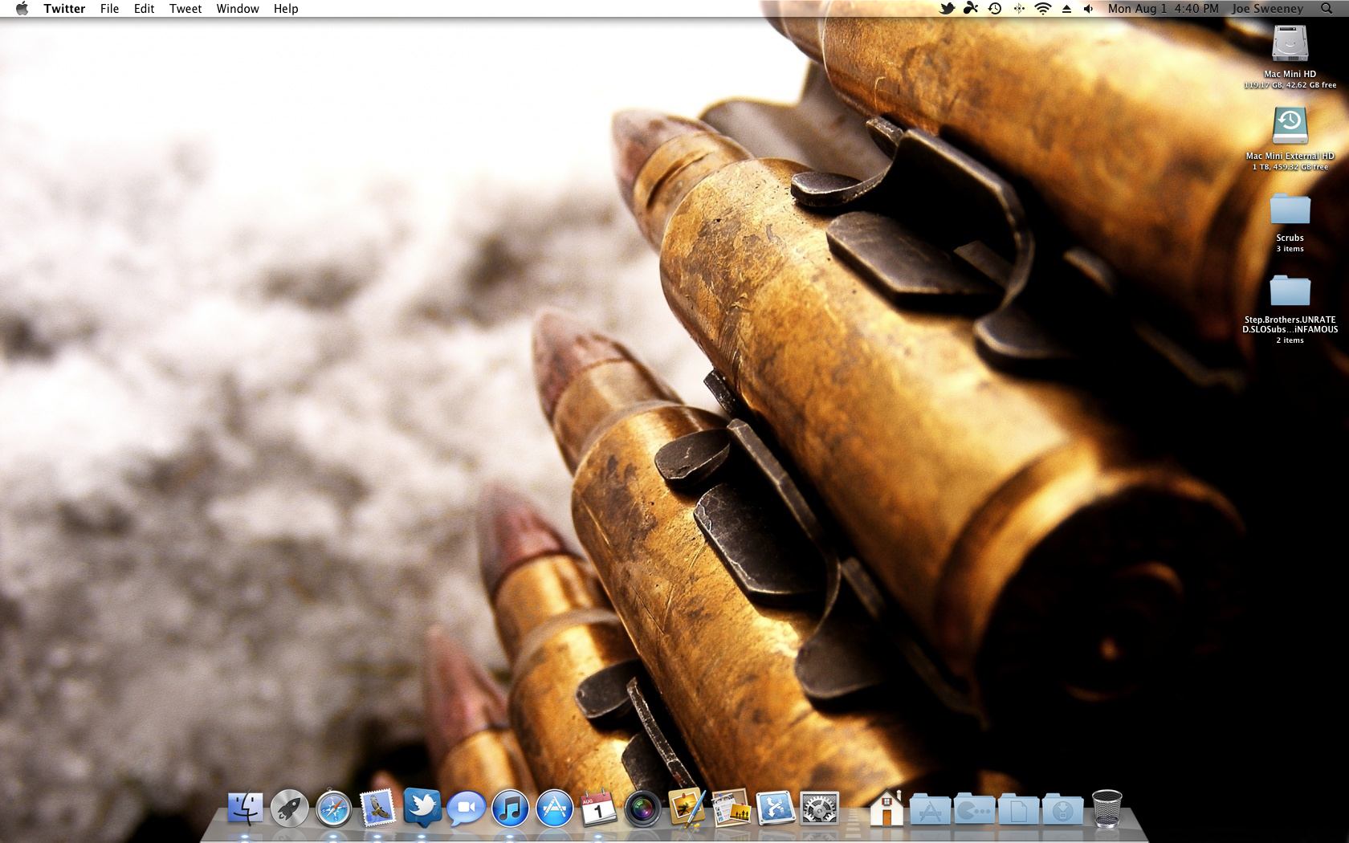Launch Launchpad rocket icon in Dock
The image size is (1349, 843).
pyautogui.click(x=289, y=808)
